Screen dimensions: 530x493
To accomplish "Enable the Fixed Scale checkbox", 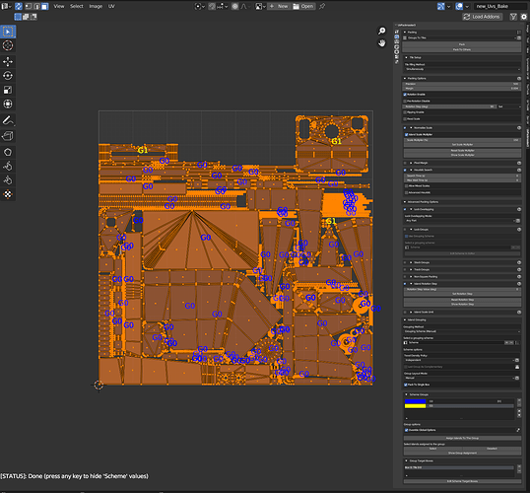I will [405, 118].
